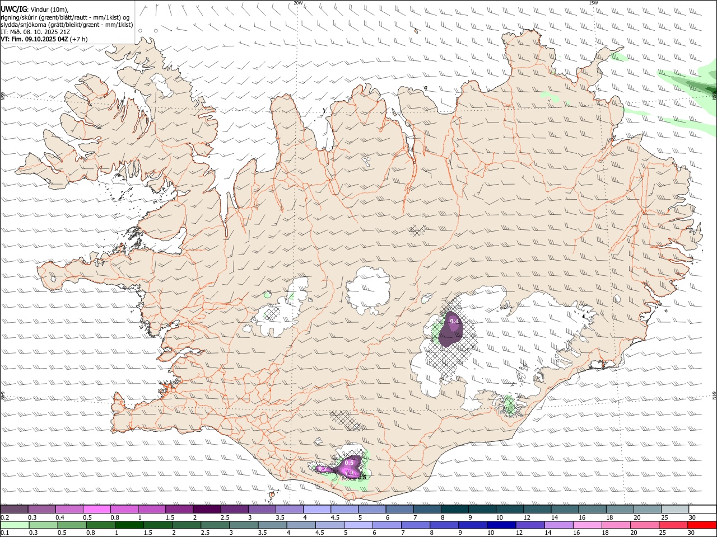Viewport: 717px width, 537px height.
Task: Pick the 0.2 swatch in the purple snowfall scale
Action: [x=14, y=509]
